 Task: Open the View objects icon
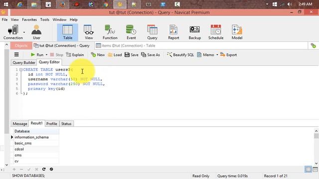tap(89, 32)
